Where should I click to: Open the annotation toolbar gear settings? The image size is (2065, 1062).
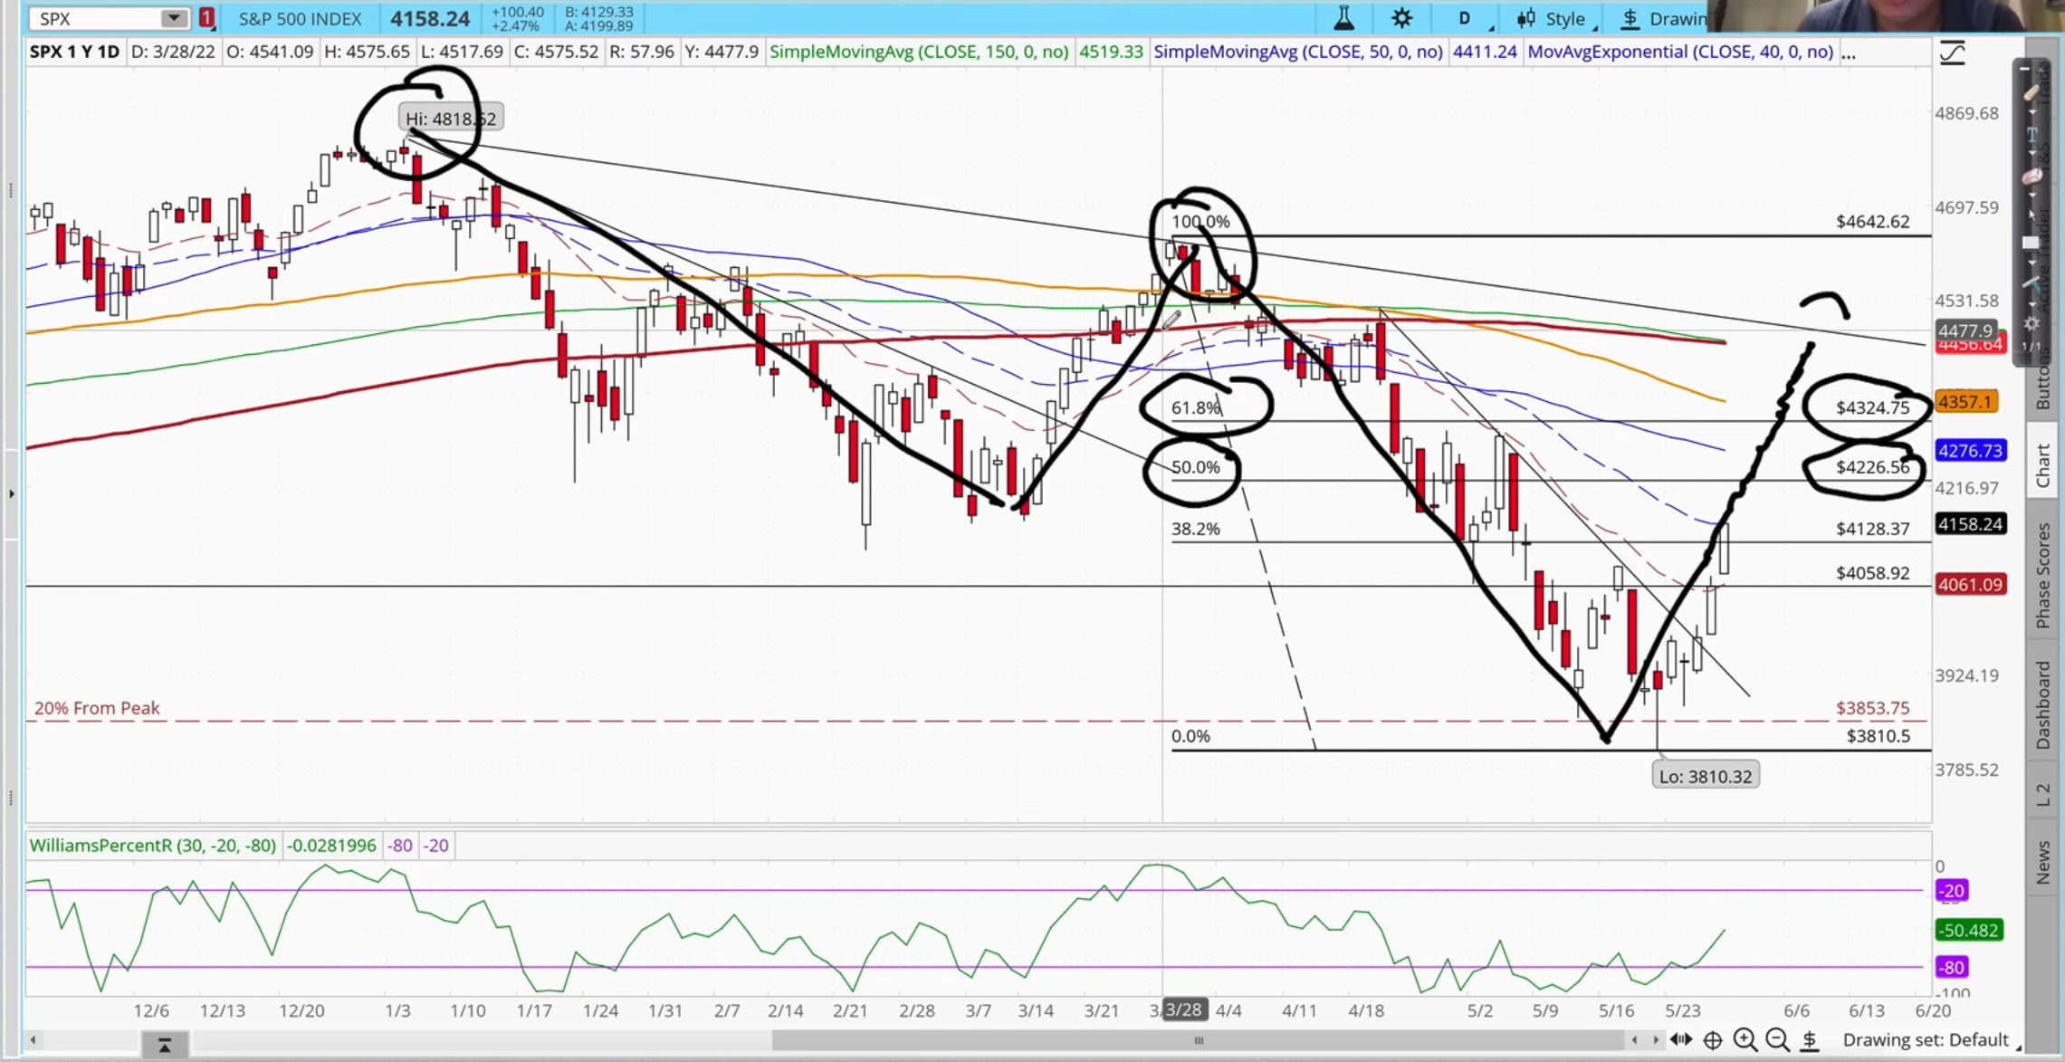point(2032,323)
